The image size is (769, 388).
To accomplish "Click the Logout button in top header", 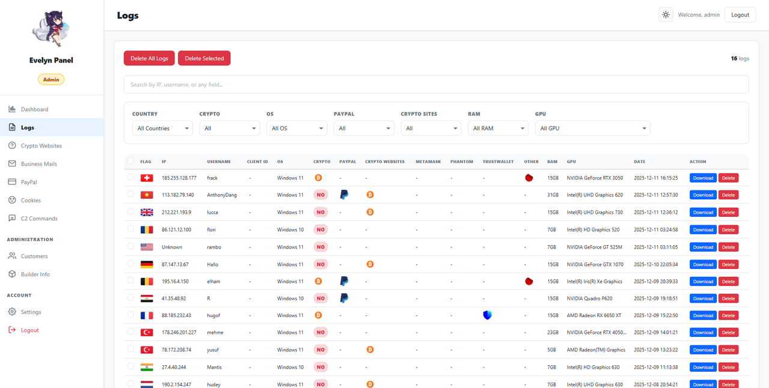I will tap(740, 15).
